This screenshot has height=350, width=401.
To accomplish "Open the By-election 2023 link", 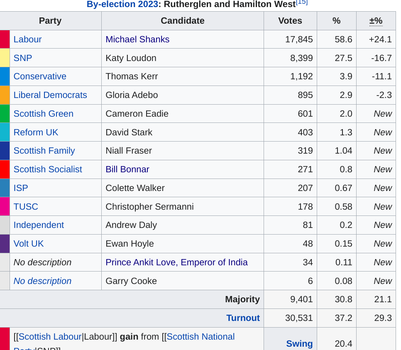I will [x=122, y=5].
